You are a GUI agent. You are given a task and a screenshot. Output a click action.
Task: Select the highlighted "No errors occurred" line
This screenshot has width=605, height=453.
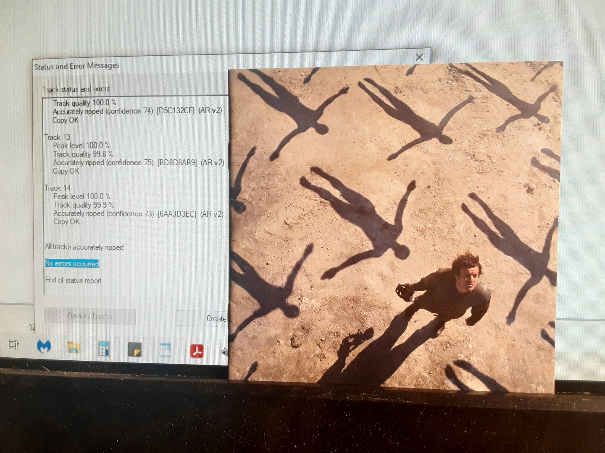point(72,263)
